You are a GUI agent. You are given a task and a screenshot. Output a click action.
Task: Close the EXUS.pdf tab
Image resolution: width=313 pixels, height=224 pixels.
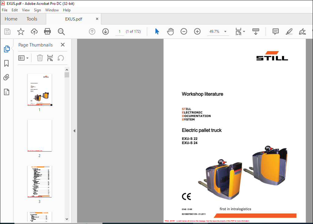pos(97,19)
